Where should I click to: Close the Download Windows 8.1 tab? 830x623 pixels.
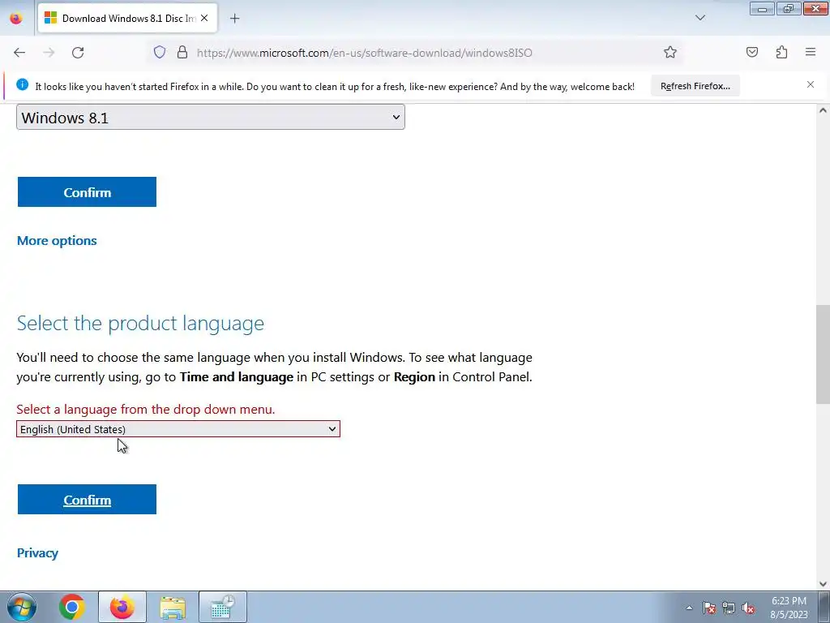(x=204, y=18)
